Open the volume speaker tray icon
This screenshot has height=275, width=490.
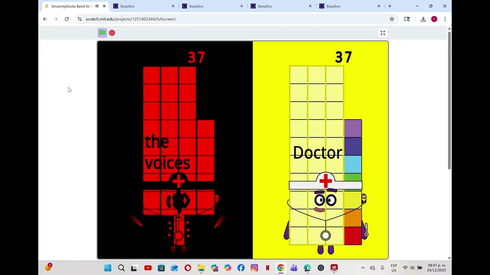coord(412,268)
